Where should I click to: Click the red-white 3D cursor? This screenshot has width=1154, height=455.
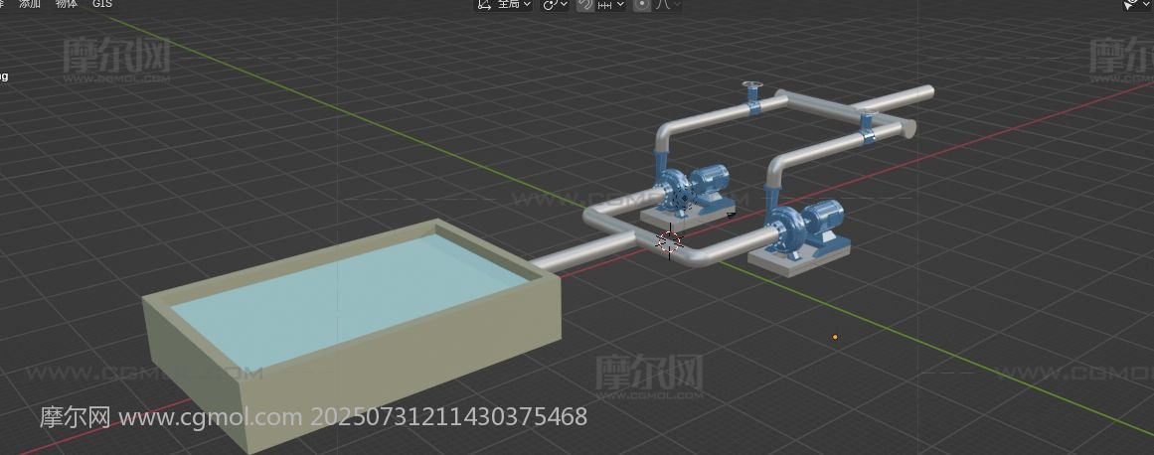click(x=669, y=241)
